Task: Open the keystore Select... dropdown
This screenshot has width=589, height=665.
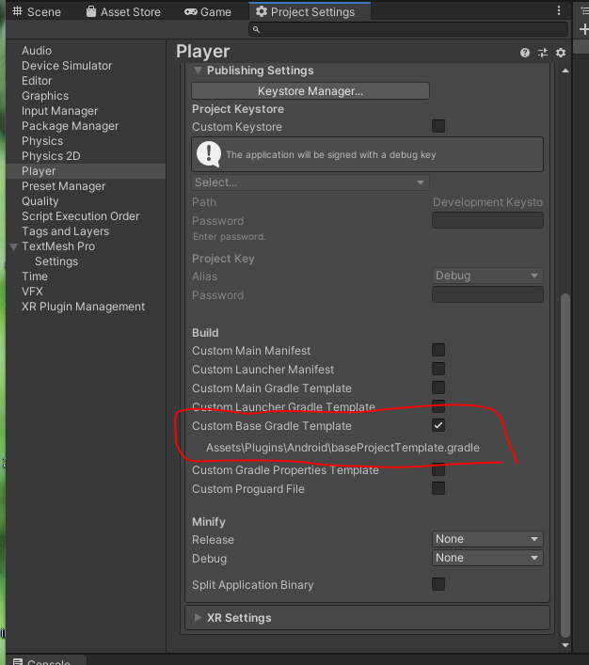Action: point(310,182)
